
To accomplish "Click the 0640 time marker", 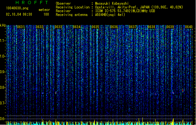I will click(189, 27).
